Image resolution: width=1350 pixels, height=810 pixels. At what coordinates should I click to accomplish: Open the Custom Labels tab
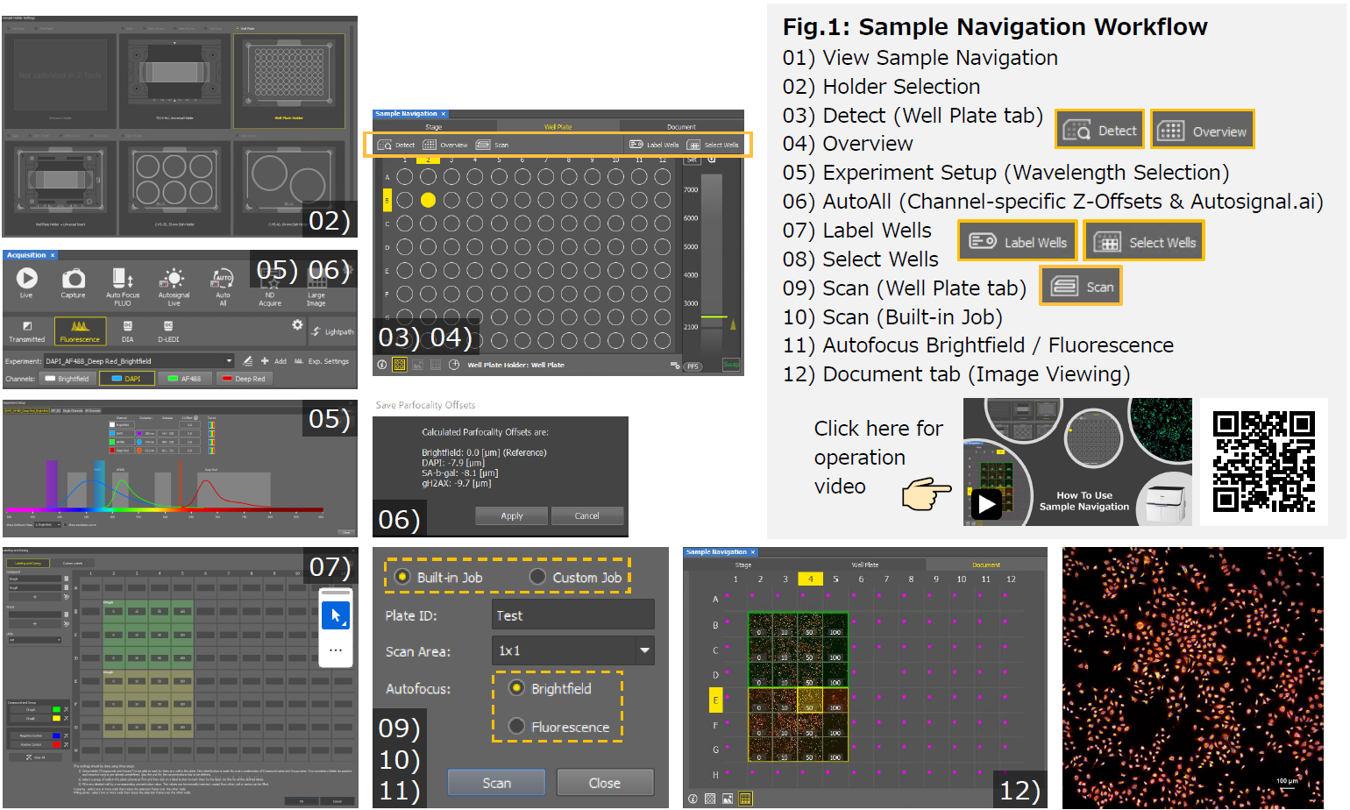click(x=73, y=564)
